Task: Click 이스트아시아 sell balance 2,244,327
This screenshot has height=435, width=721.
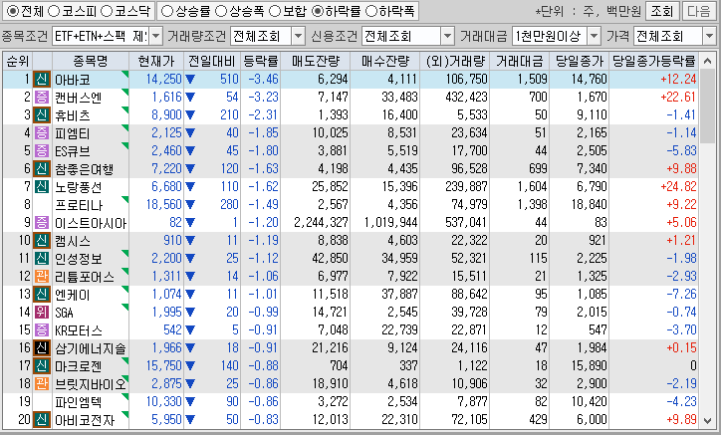Action: point(321,223)
